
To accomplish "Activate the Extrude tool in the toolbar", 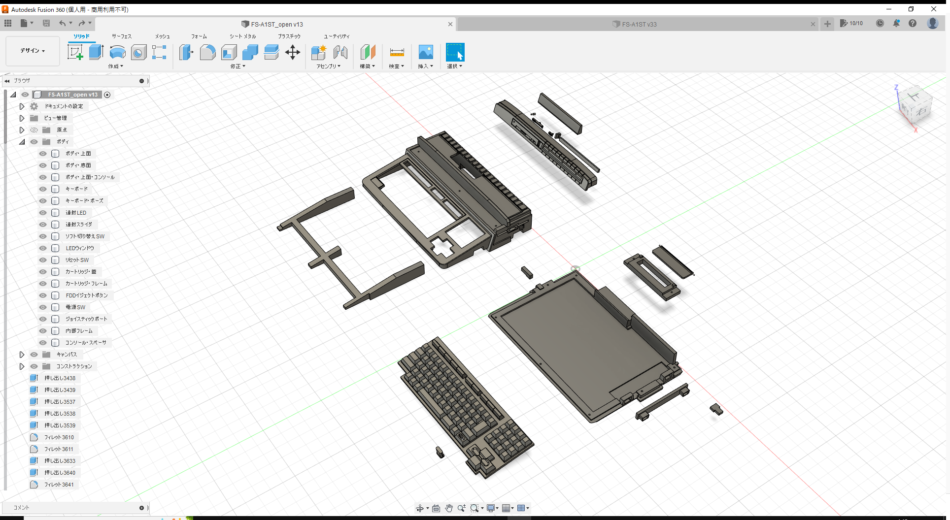I will [96, 52].
